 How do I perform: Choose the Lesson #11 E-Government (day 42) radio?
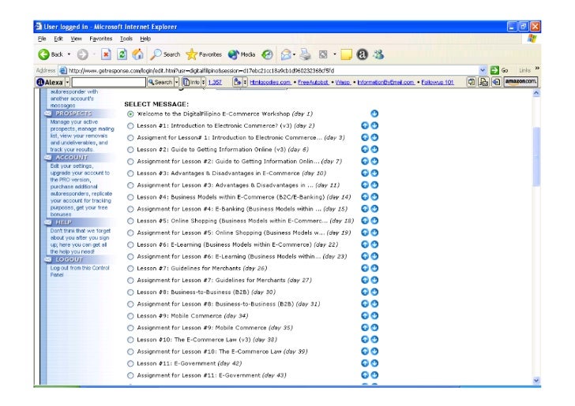click(x=130, y=363)
